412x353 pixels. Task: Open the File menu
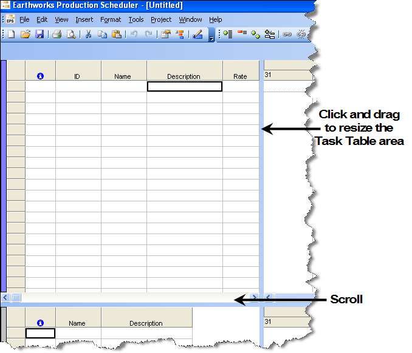click(x=24, y=19)
